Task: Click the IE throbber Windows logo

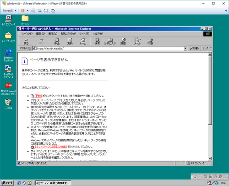Action: pyautogui.click(x=207, y=34)
